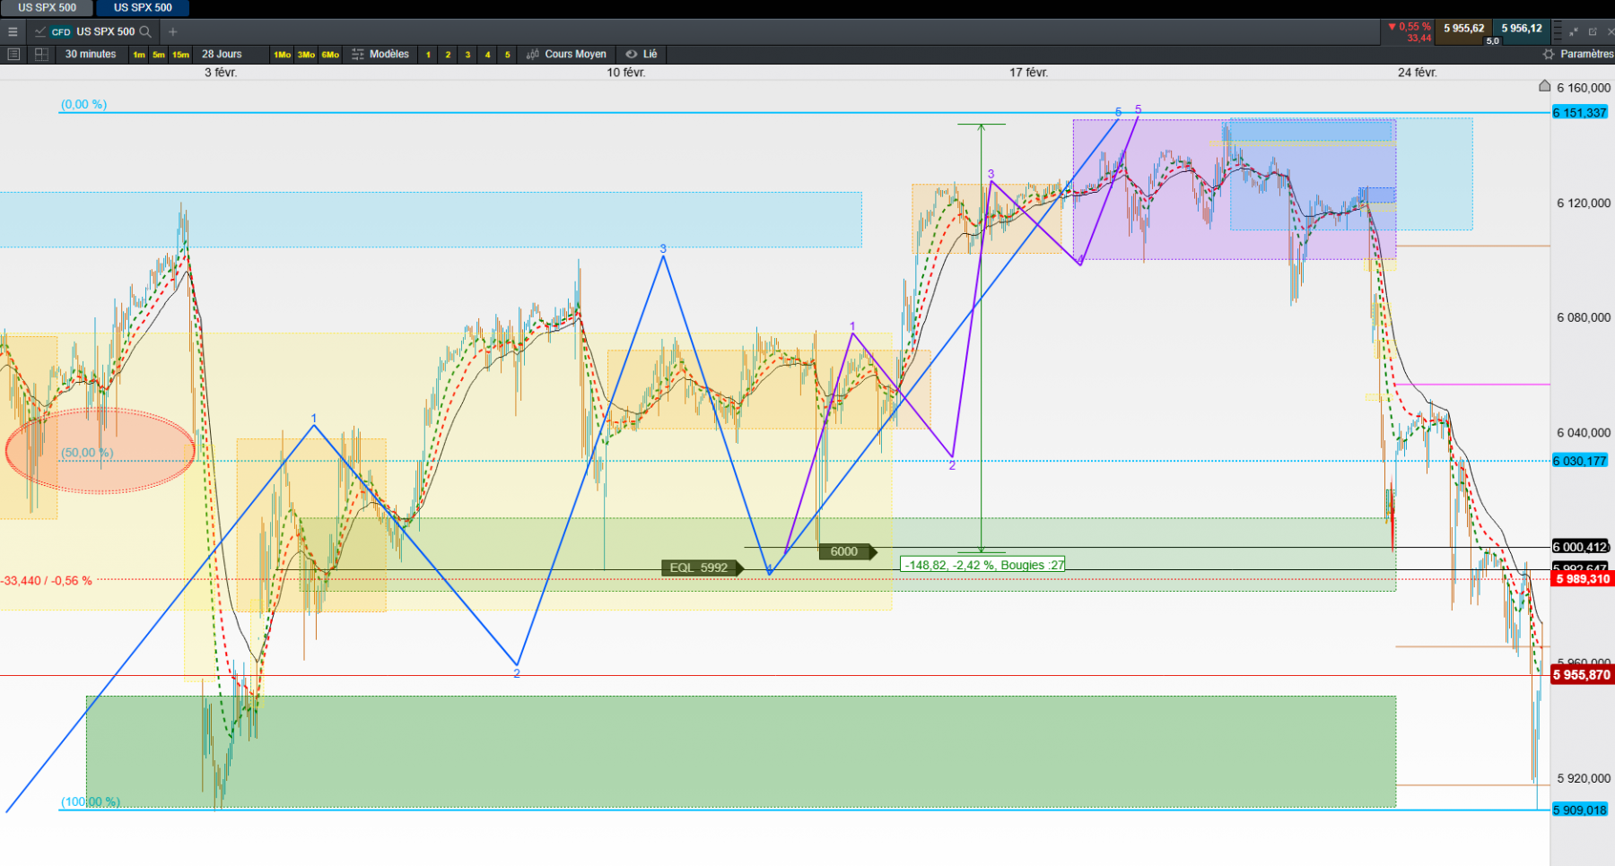Screen dimensions: 1615x866
Task: Click the red 5 955,870 current price tag
Action: [x=1582, y=674]
